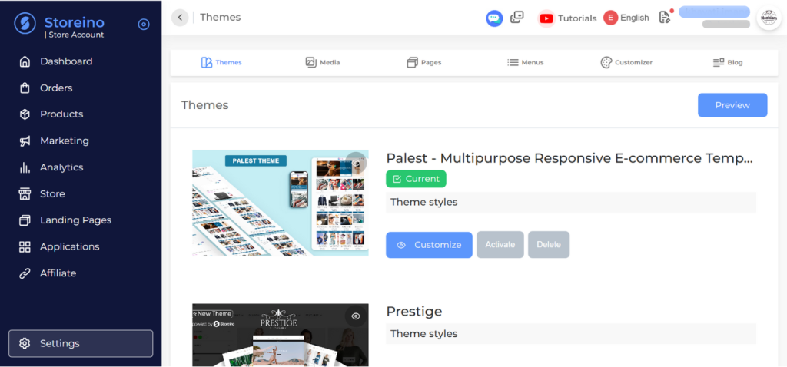Open the Prestige theme thumbnail
The image size is (787, 367).
[281, 335]
